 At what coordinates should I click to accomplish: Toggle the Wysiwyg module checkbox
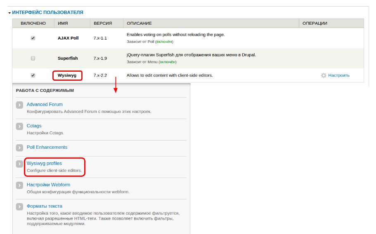[33, 75]
